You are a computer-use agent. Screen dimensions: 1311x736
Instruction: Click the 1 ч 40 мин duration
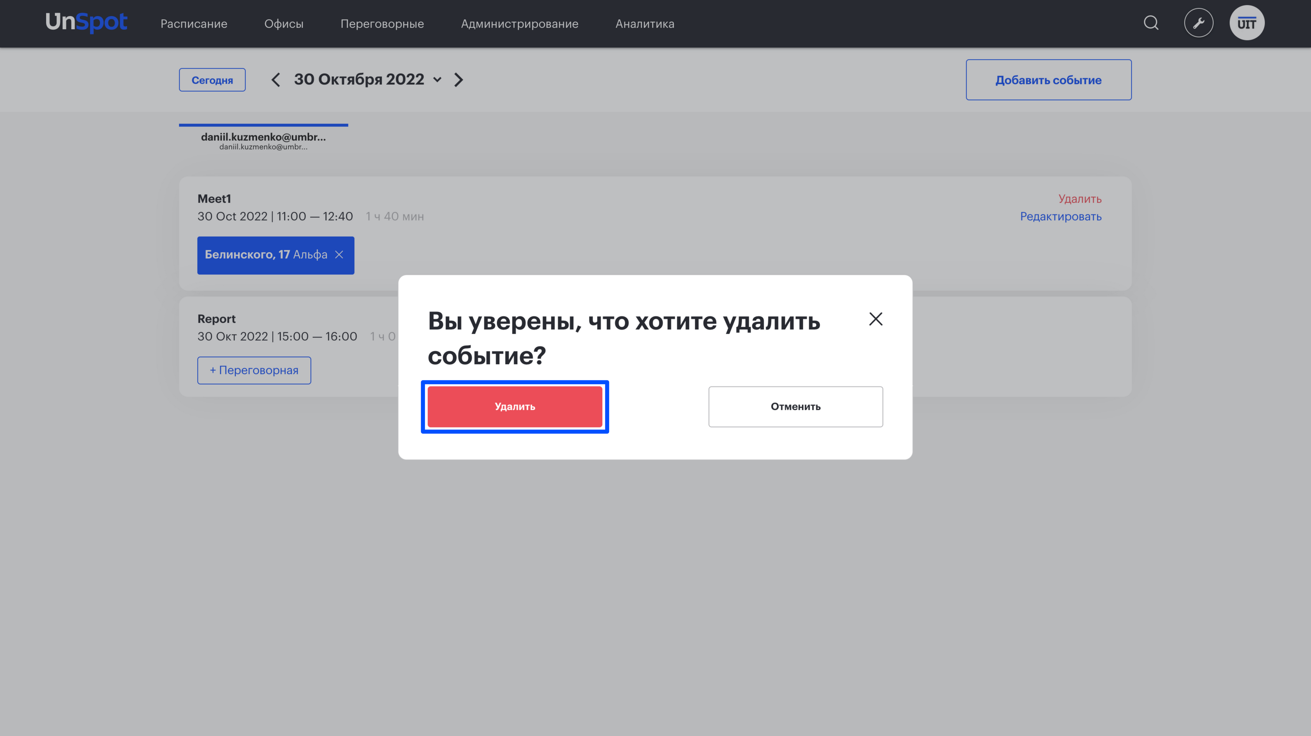pos(394,217)
